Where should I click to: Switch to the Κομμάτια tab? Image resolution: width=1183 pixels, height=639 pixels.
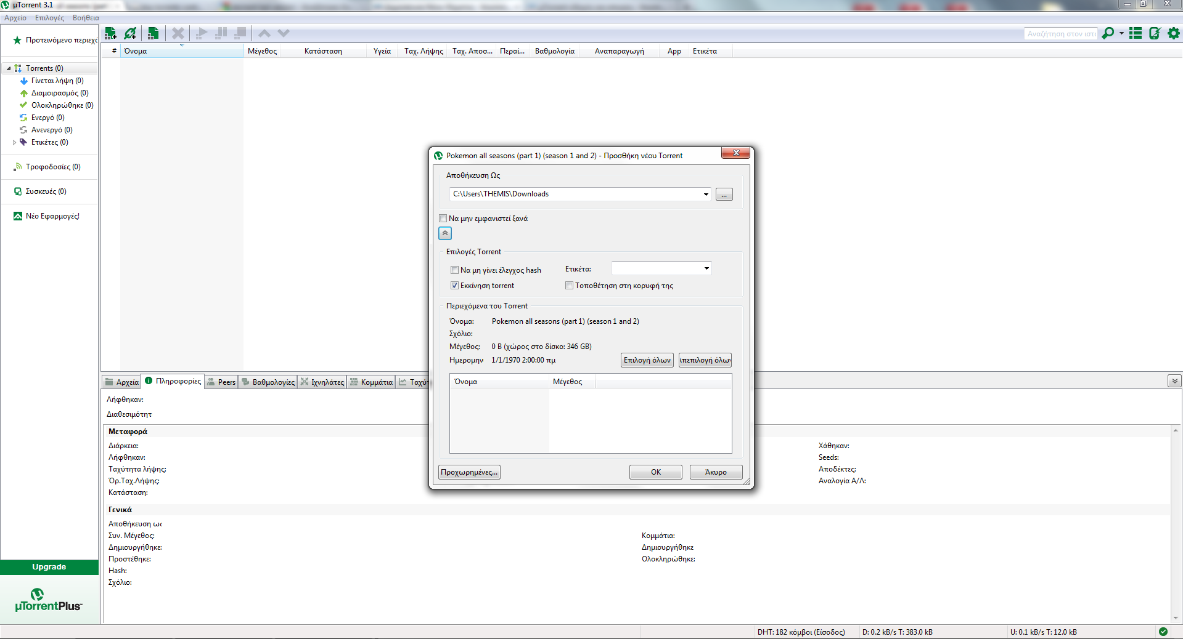tap(371, 382)
